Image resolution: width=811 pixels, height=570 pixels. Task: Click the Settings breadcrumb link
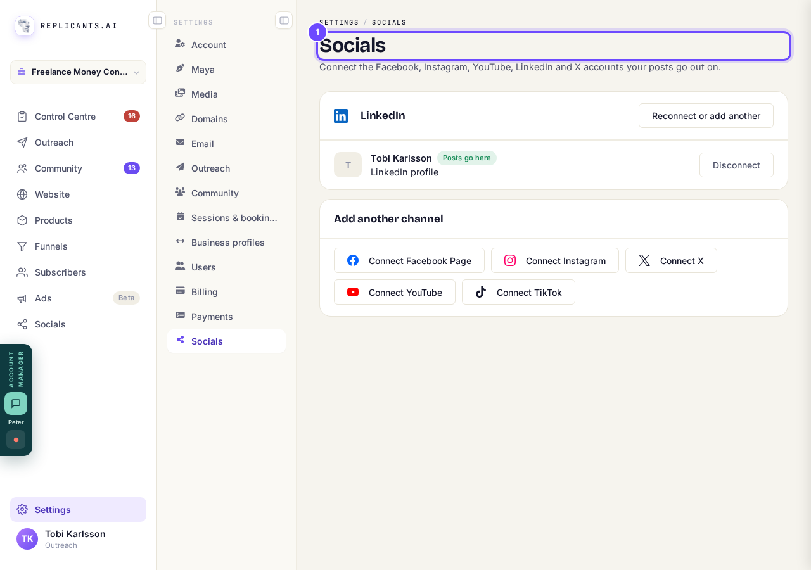(339, 23)
